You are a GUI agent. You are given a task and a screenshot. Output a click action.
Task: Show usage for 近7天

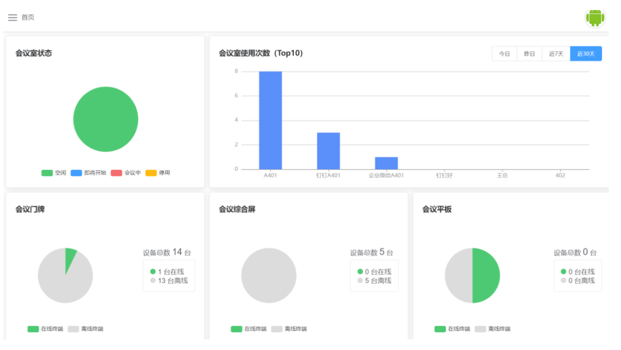click(x=556, y=54)
